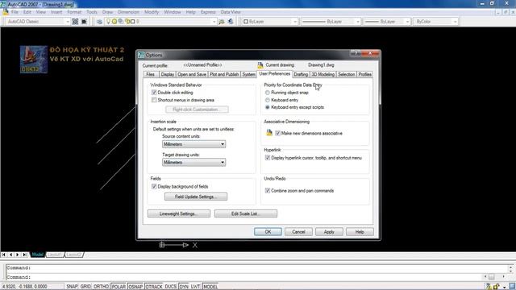
Task: Toggle GRID display in status bar
Action: 85,287
